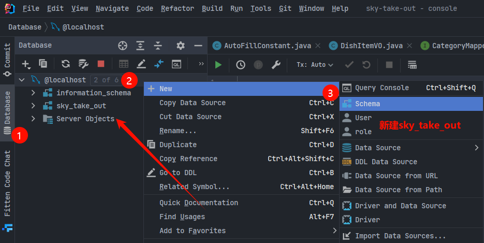Open the Edit menu
The height and width of the screenshot is (243, 484).
tap(55, 8)
